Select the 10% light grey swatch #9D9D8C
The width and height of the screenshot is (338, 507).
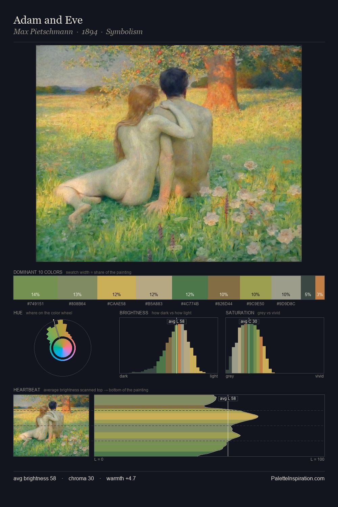point(286,288)
